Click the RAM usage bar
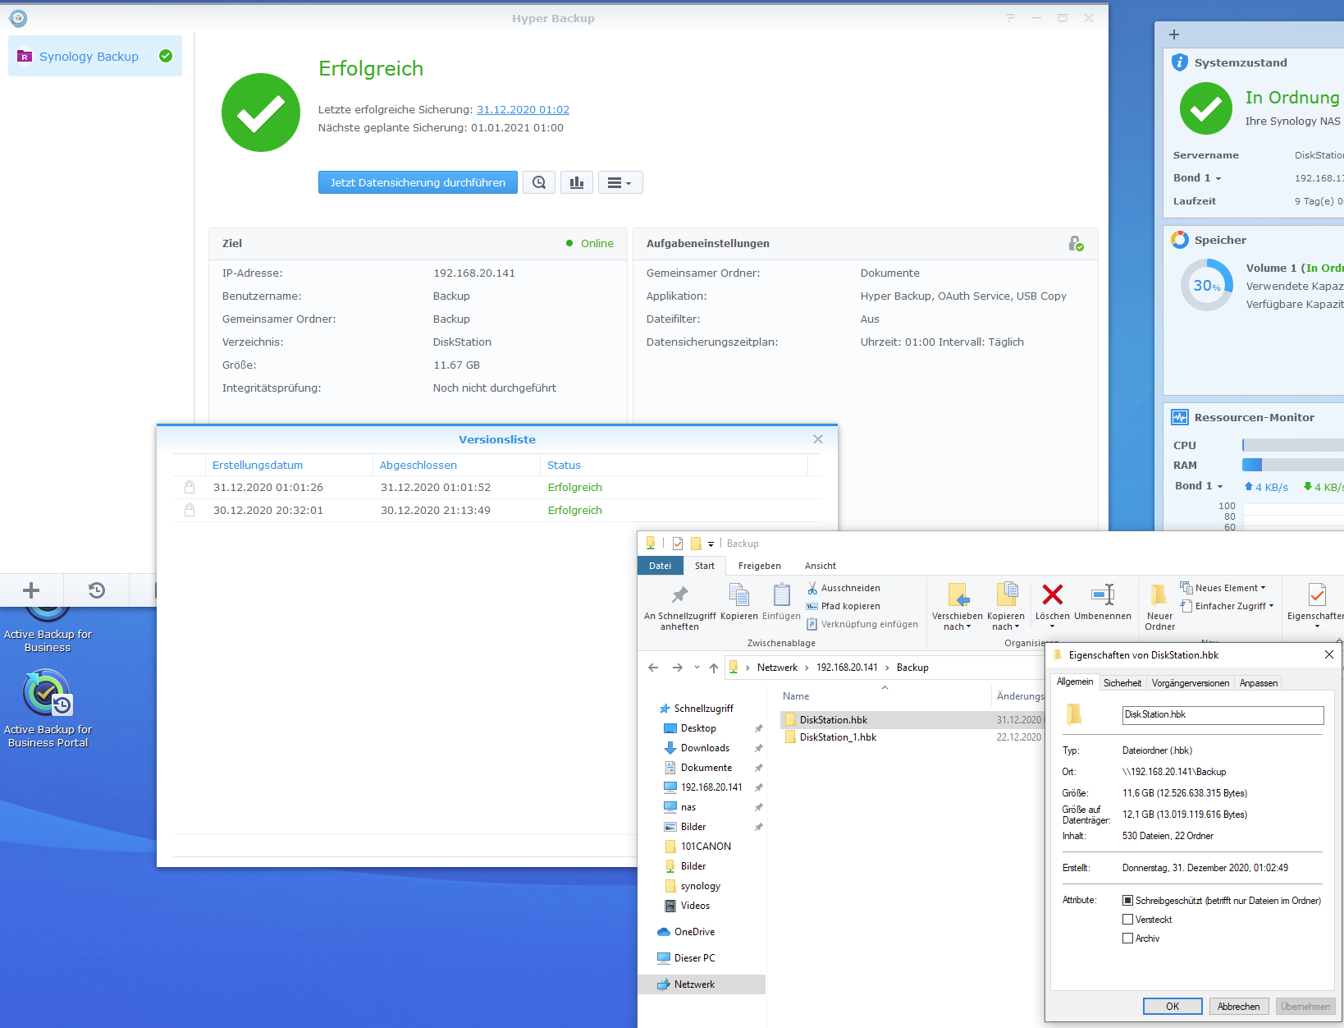Screen dimensions: 1344x1028 click(1293, 465)
